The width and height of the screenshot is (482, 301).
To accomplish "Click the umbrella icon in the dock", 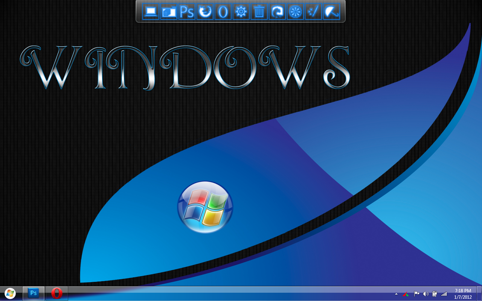I will pyautogui.click(x=331, y=12).
